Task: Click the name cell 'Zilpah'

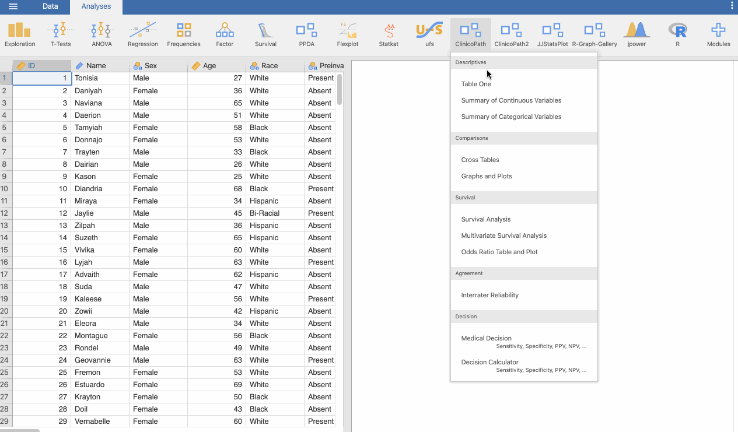Action: pyautogui.click(x=100, y=225)
